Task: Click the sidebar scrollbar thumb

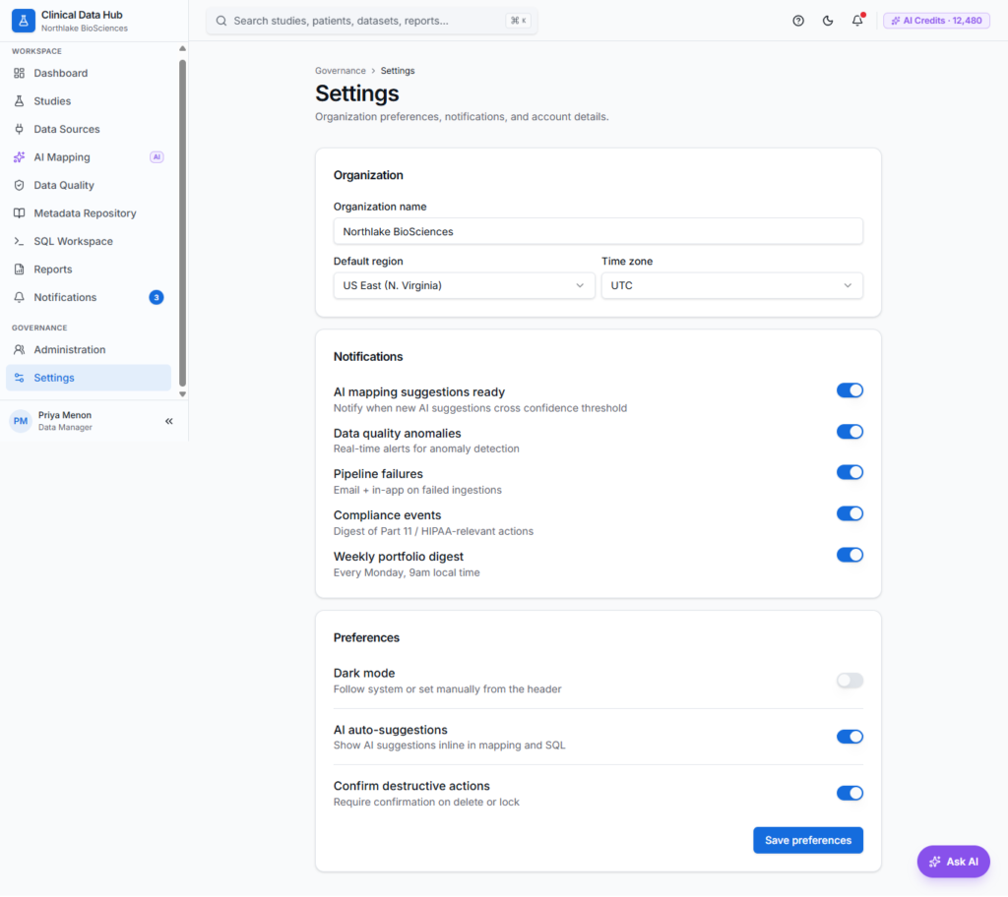Action: point(182,222)
